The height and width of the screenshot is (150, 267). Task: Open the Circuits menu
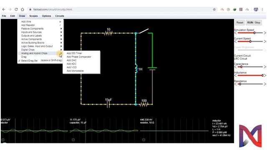(60, 16)
